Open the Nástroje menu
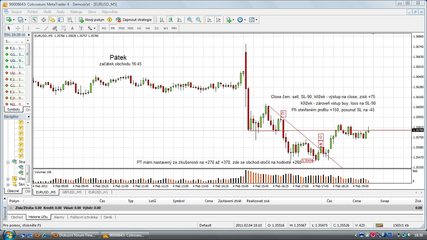Image resolution: width=427 pixels, height=240 pixels. pyautogui.click(x=76, y=12)
